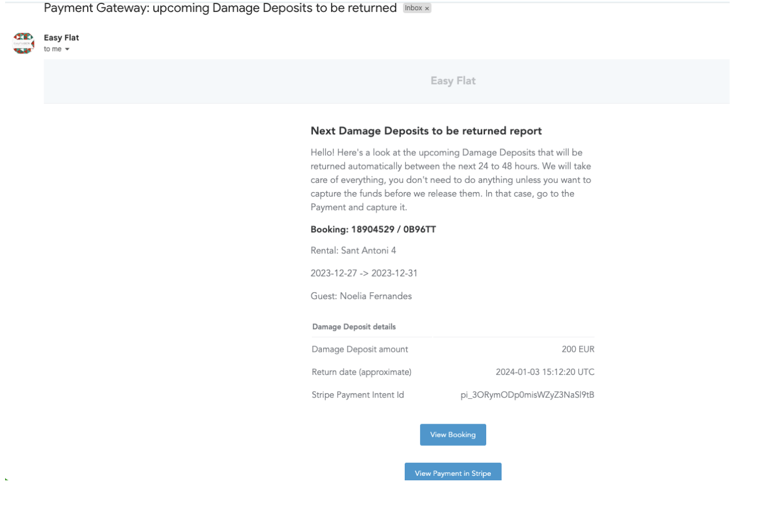Click the Inbox label next to the subject
This screenshot has width=780, height=520.
(x=414, y=7)
